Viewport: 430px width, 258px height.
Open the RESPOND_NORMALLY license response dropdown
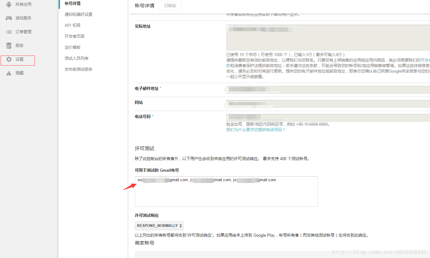(x=159, y=226)
